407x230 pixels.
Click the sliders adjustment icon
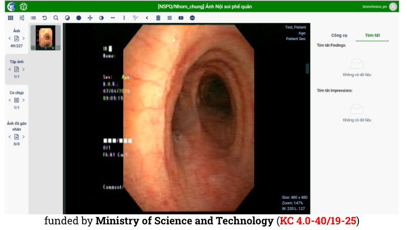click(x=22, y=17)
